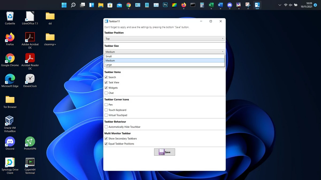Screen dimensions: 321x180
Task: Select Acrobat Reader DC desktop shortcut
Action: [x=30, y=61]
